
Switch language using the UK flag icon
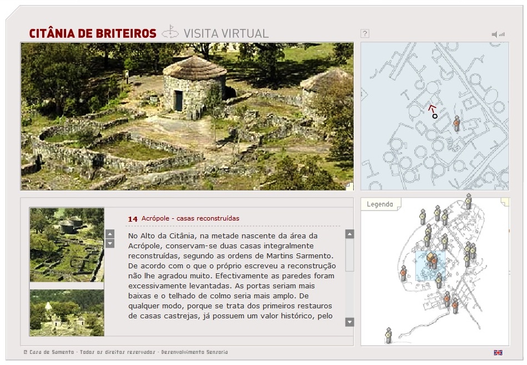498,352
